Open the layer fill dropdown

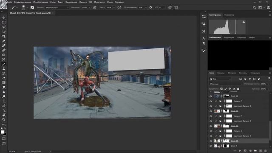coord(268,89)
